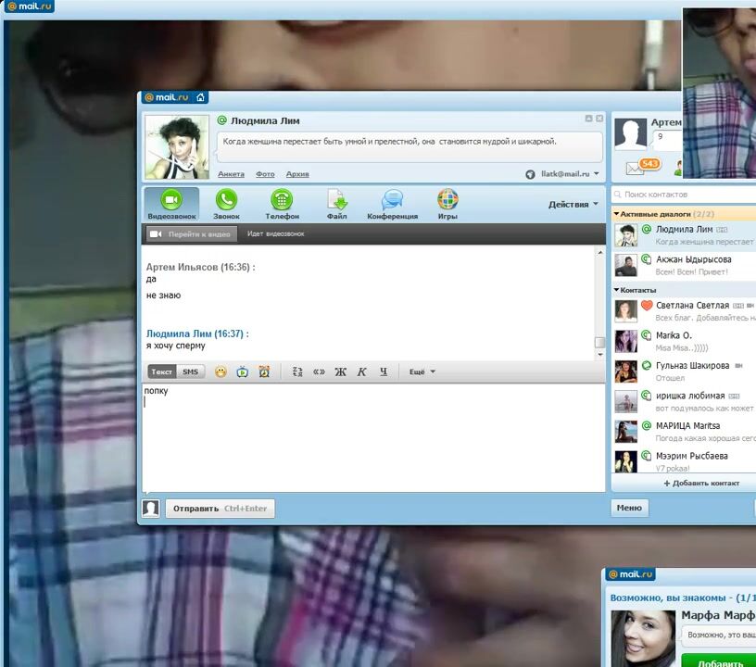Toggle italic К text formatting
Viewport: 756px width, 667px height.
(362, 371)
